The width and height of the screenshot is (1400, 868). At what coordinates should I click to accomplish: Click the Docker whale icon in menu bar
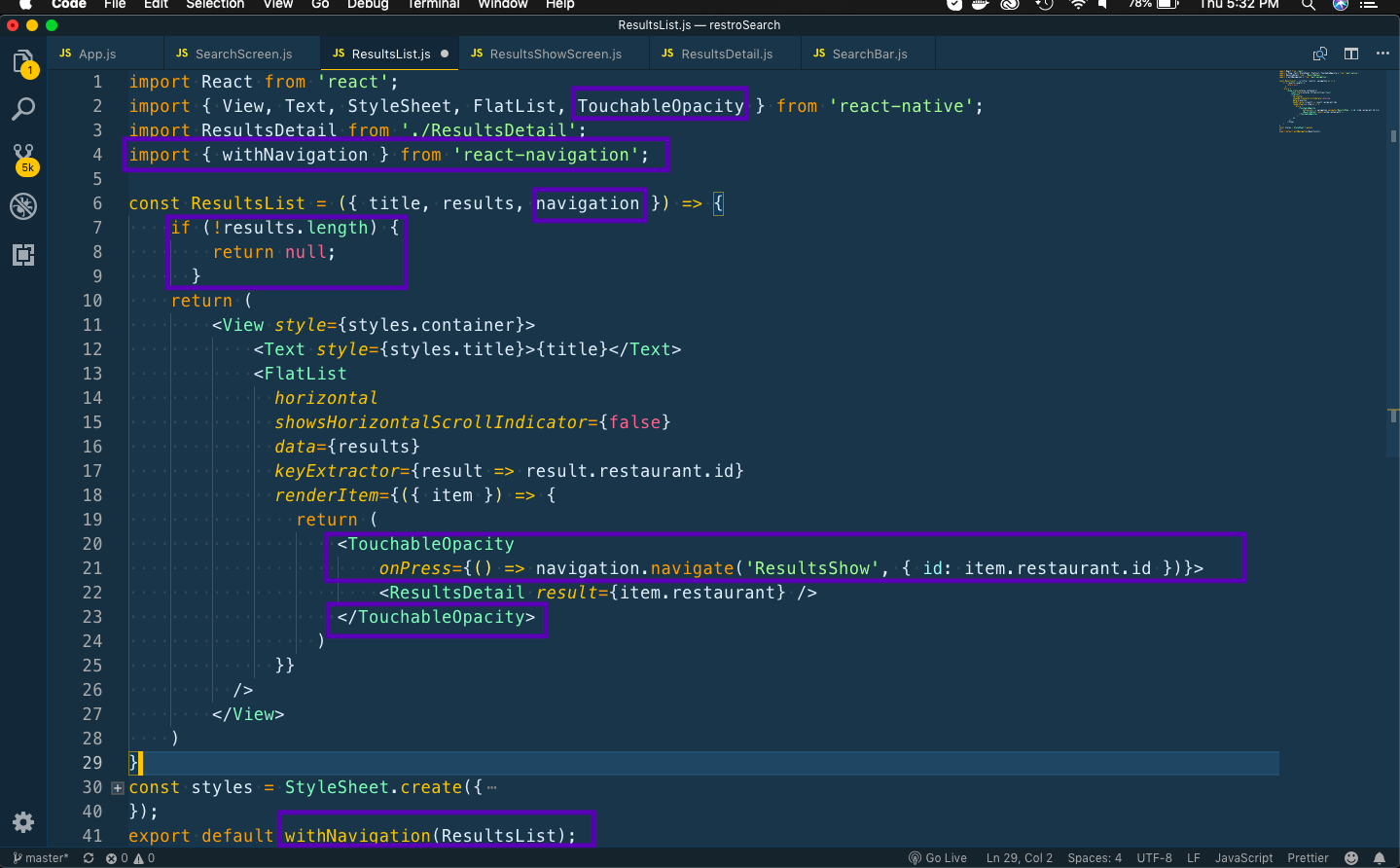pos(981,5)
